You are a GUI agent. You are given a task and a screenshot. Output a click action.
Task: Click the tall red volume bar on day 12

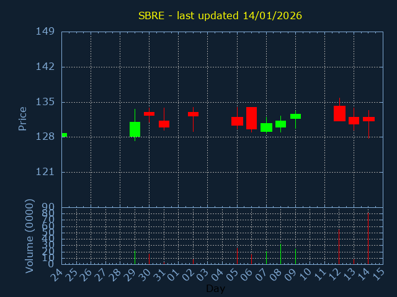[x=339, y=247]
